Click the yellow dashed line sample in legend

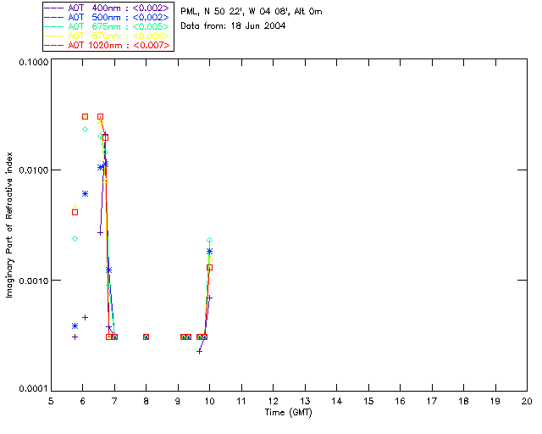point(54,36)
